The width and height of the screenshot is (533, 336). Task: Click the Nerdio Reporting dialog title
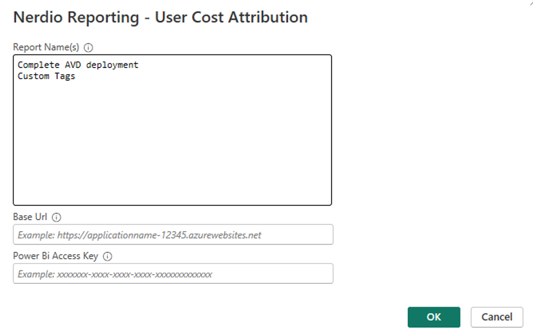(x=160, y=17)
